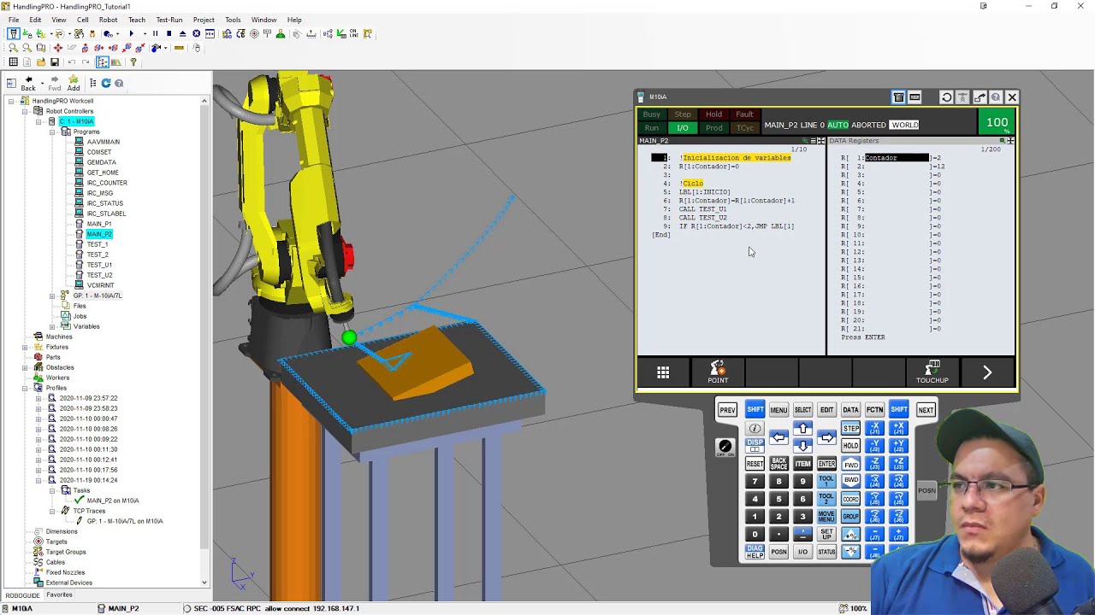
Task: Click the 100 speed override indicator
Action: coord(997,122)
